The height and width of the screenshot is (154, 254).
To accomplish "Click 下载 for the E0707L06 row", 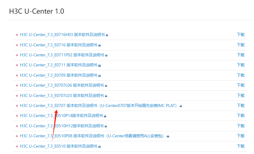I will [x=241, y=85].
